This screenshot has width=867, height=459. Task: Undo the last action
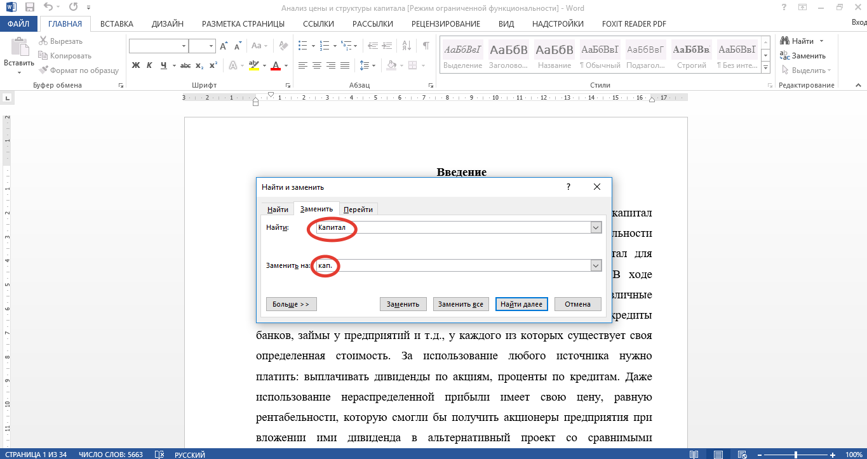tap(49, 8)
